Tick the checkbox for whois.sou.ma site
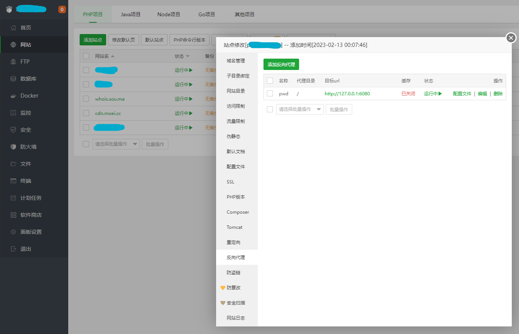This screenshot has height=334, width=519. pyautogui.click(x=86, y=99)
